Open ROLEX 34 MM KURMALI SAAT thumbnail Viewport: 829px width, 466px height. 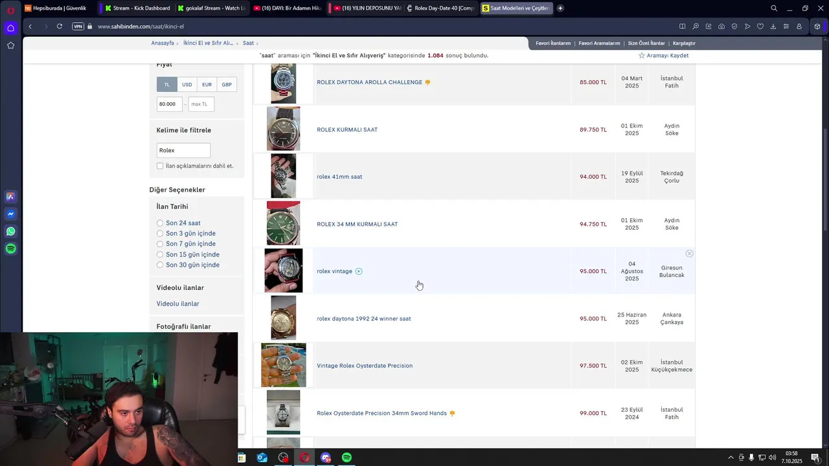(284, 223)
